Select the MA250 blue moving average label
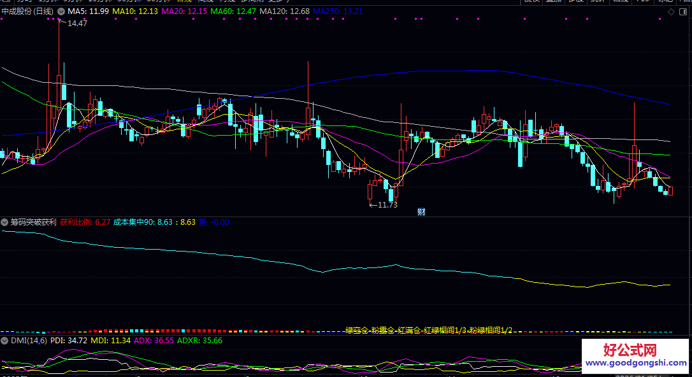 [x=338, y=11]
